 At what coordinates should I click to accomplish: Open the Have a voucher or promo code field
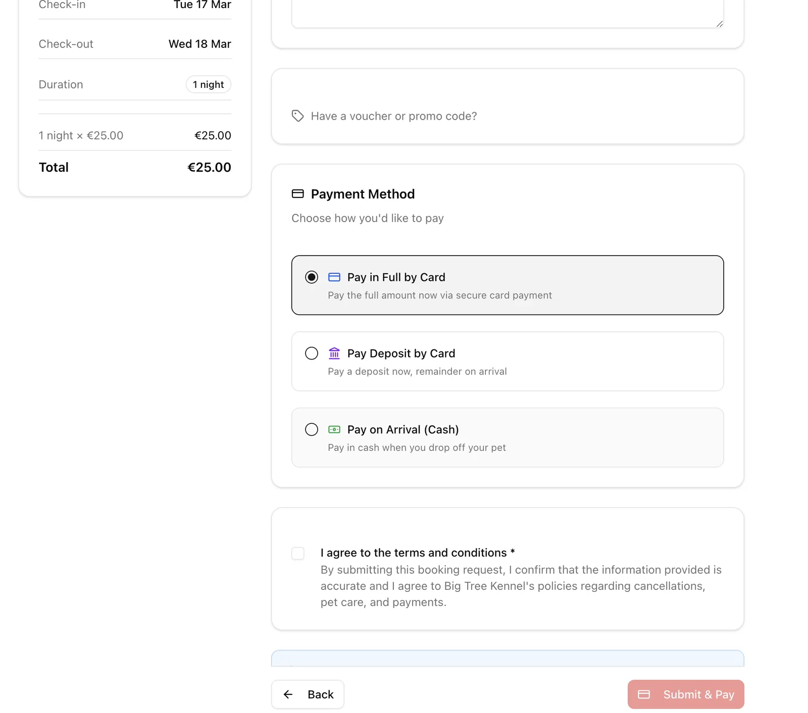coord(393,116)
